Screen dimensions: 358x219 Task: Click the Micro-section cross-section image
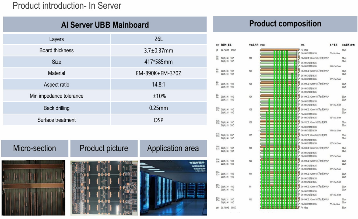(x=33, y=188)
